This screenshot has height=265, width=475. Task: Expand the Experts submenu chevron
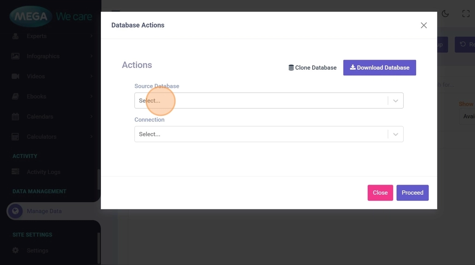[x=92, y=36]
